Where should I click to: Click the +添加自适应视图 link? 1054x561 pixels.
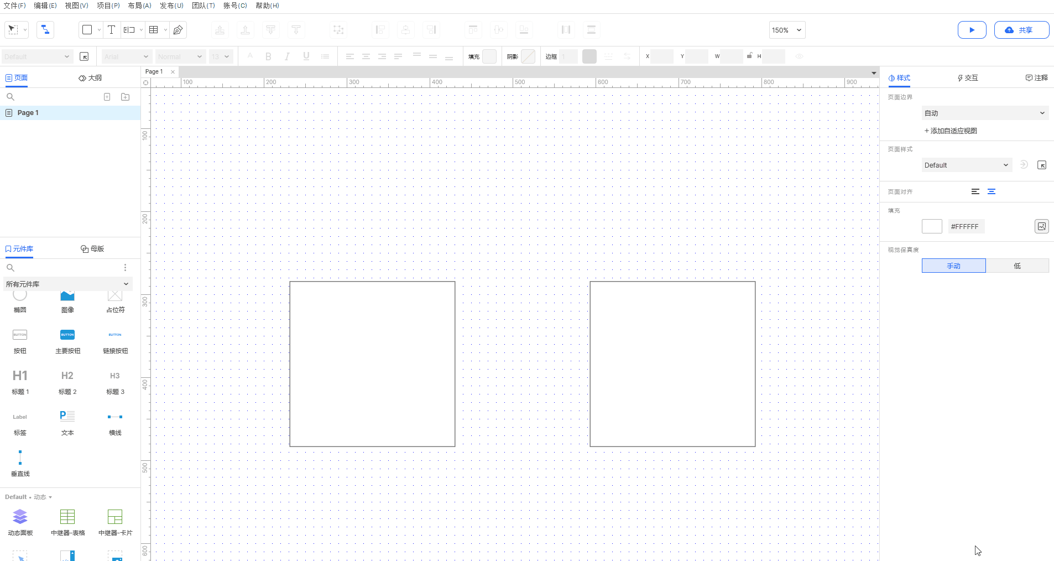click(x=951, y=131)
